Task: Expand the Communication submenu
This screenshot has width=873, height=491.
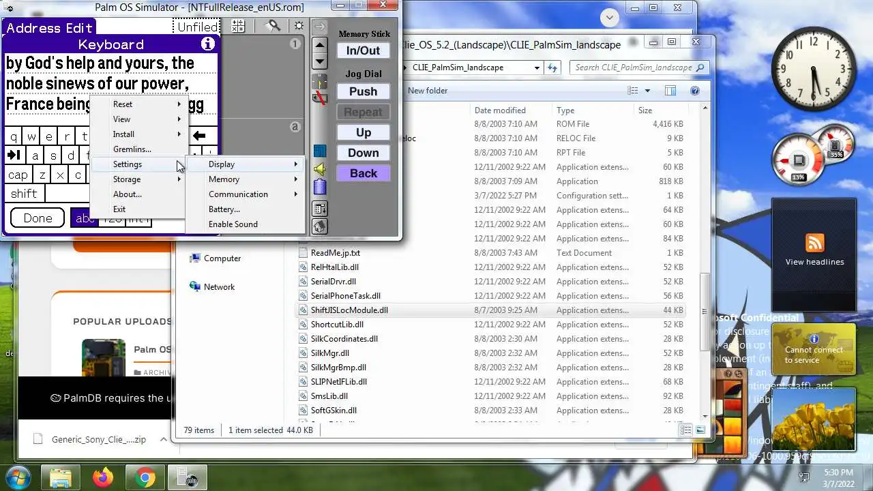Action: click(247, 194)
